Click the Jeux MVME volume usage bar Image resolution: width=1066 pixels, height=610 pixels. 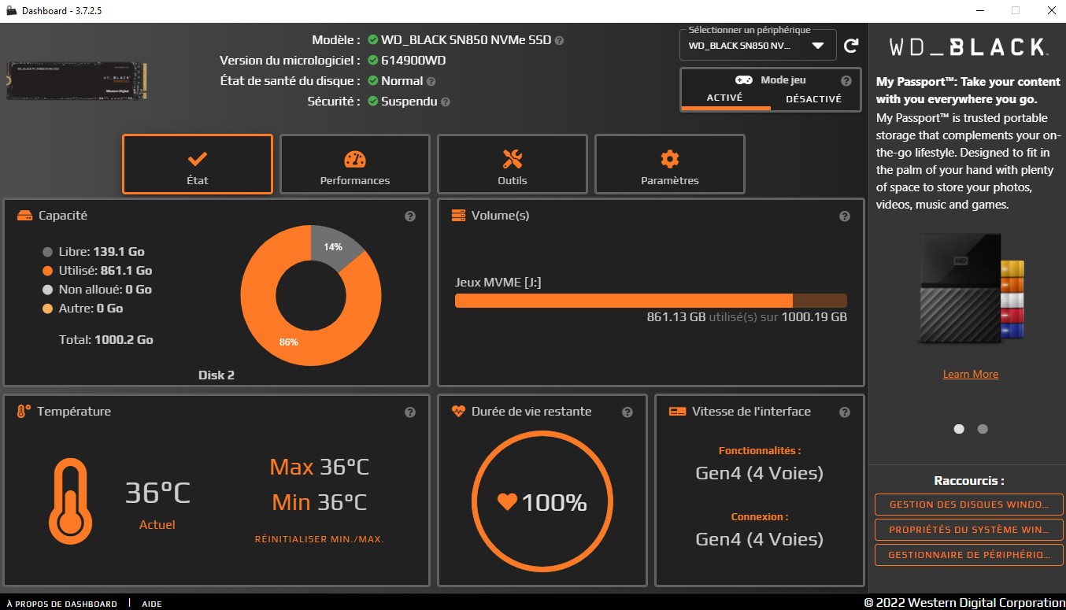click(650, 301)
